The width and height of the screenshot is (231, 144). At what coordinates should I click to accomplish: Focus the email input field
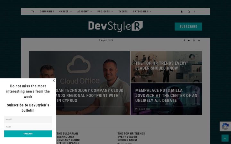coord(28,119)
